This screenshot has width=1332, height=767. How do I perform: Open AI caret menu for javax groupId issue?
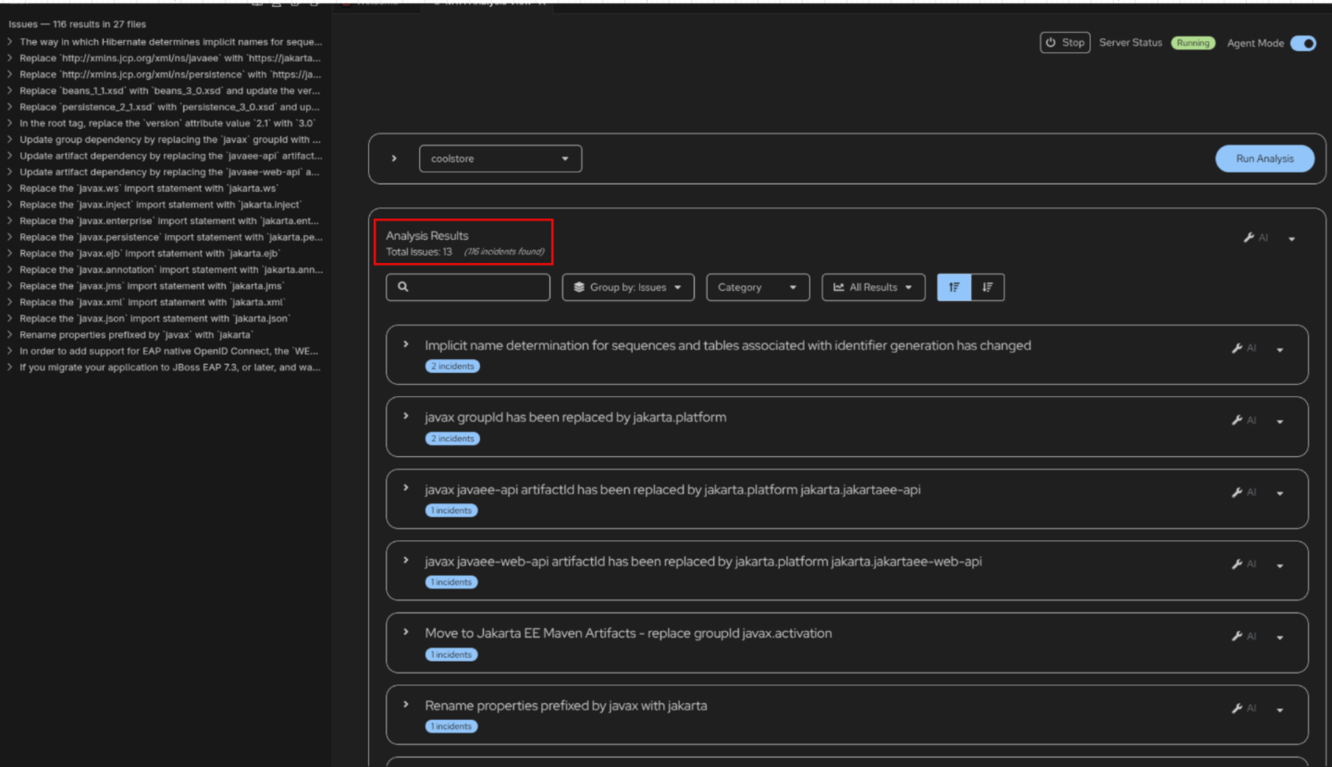point(1280,422)
